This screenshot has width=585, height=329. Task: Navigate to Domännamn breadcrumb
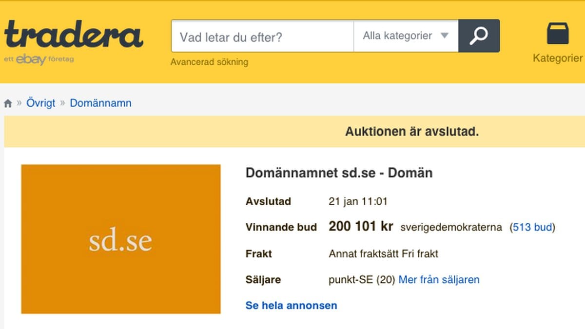tap(100, 103)
